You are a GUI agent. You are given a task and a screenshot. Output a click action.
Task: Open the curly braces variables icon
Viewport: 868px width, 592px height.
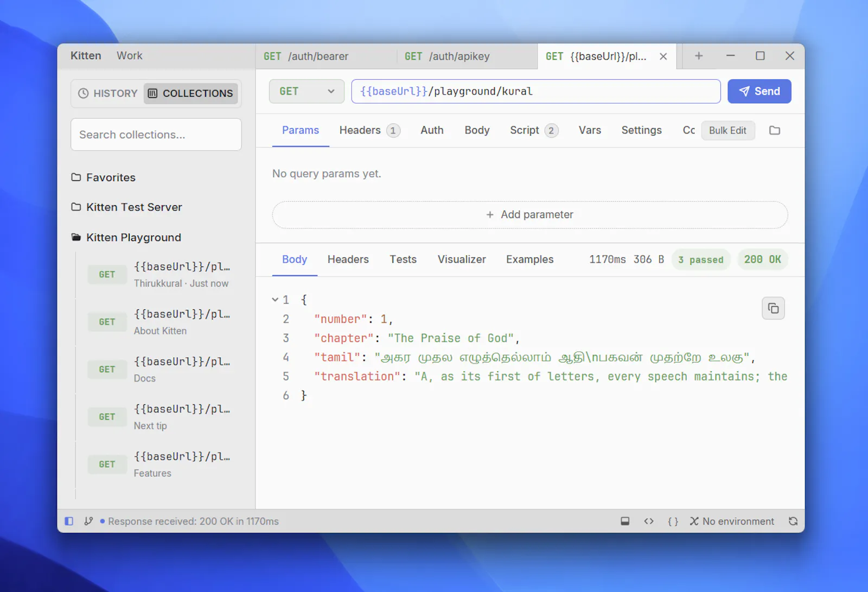coord(673,521)
